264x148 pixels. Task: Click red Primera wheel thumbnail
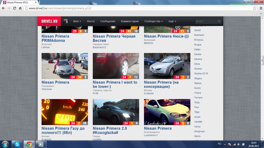(x=116, y=66)
